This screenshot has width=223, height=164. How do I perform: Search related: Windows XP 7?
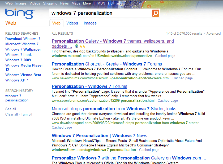tap(17, 80)
